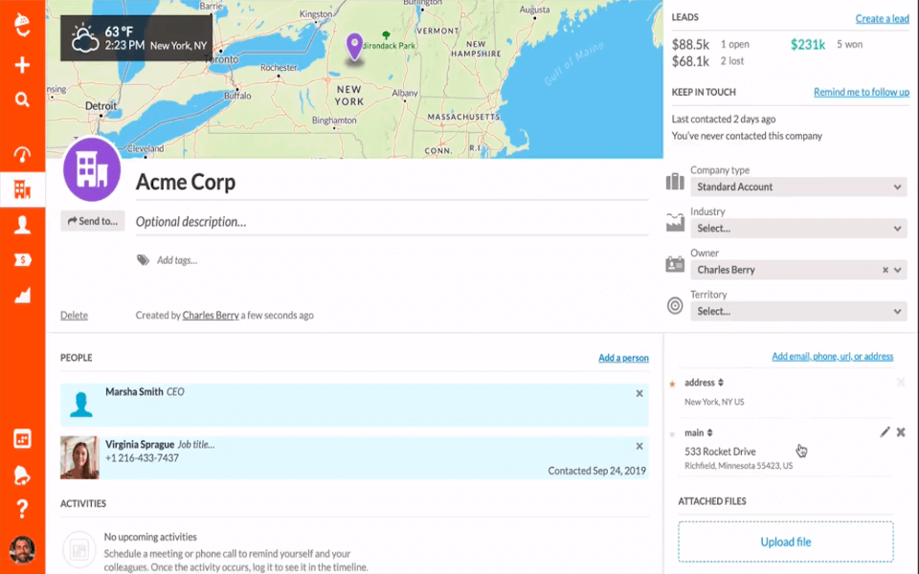Open the calendar icon in sidebar
This screenshot has height=574, width=919.
(22, 439)
